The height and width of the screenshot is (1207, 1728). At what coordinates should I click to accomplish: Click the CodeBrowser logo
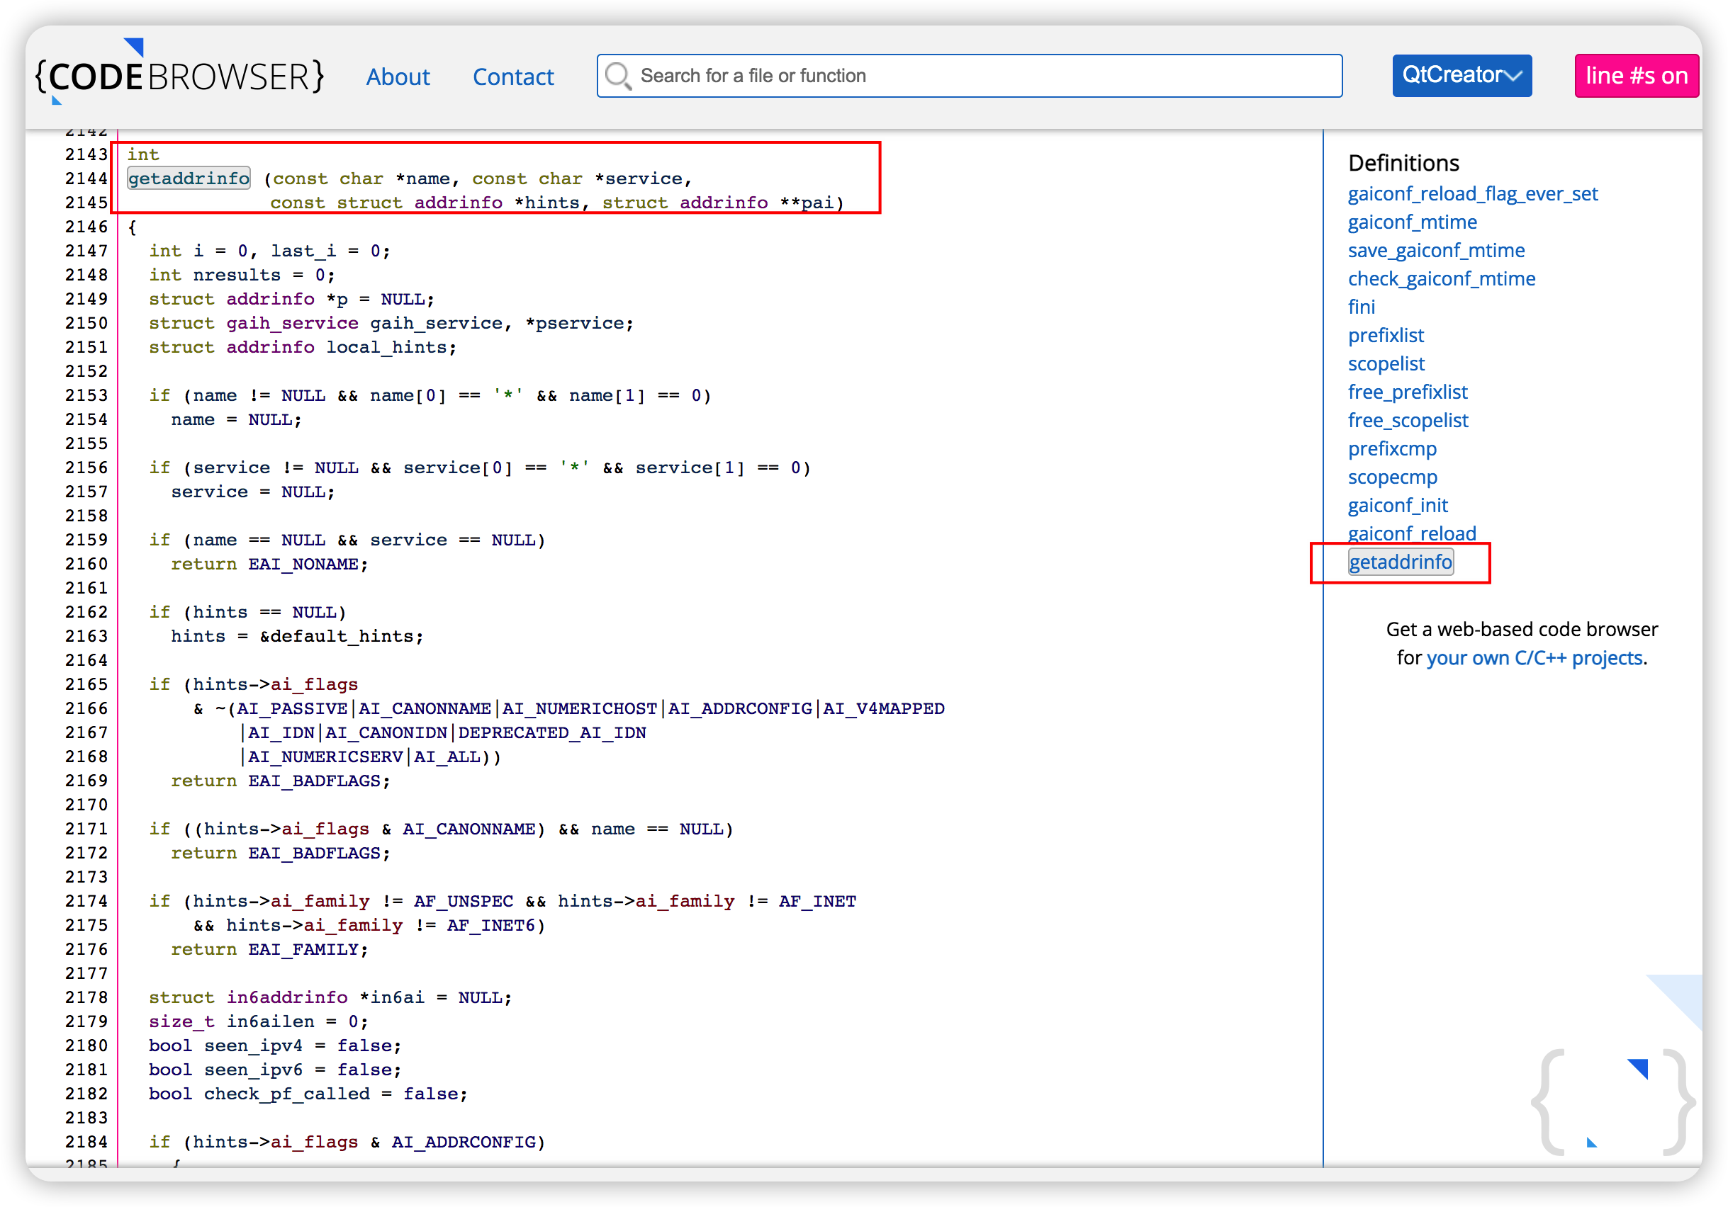point(179,75)
